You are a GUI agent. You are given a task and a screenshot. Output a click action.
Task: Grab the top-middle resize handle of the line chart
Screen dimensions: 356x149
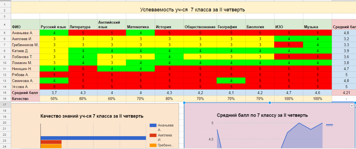(x=270, y=103)
